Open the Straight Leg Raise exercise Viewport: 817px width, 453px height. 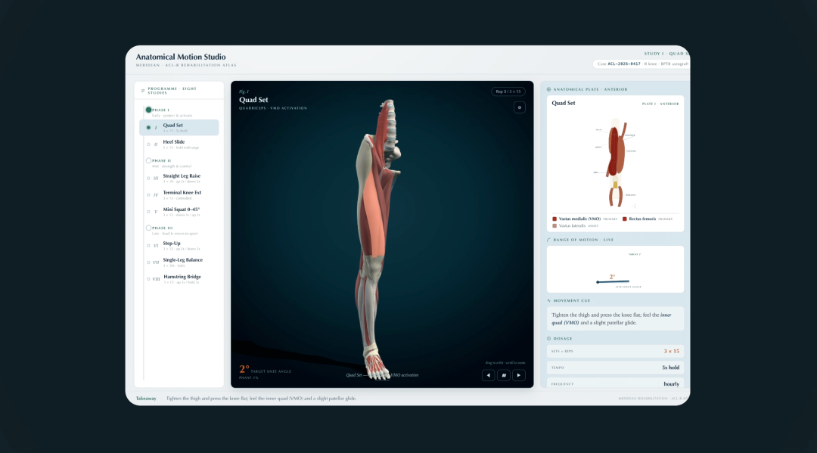pyautogui.click(x=179, y=178)
